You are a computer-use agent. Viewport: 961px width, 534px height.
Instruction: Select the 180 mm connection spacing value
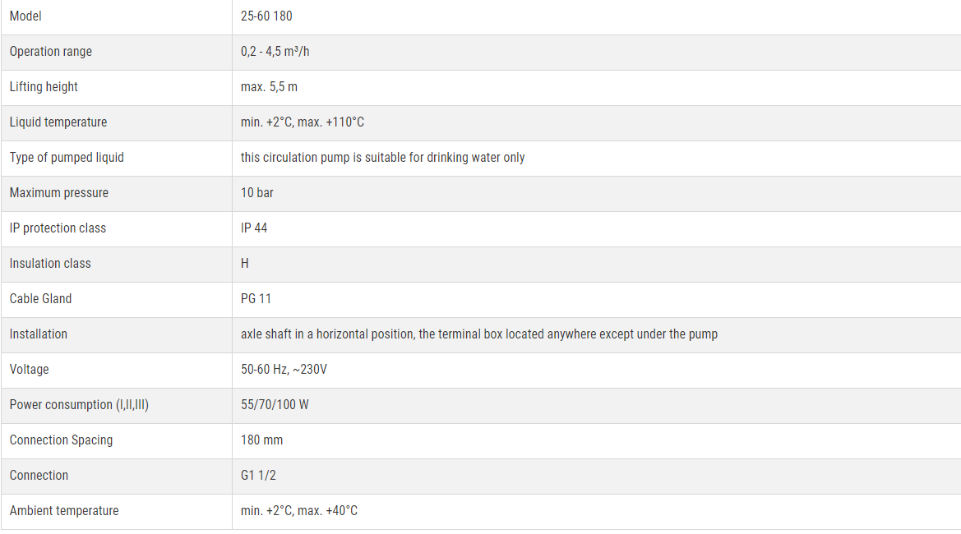point(261,440)
